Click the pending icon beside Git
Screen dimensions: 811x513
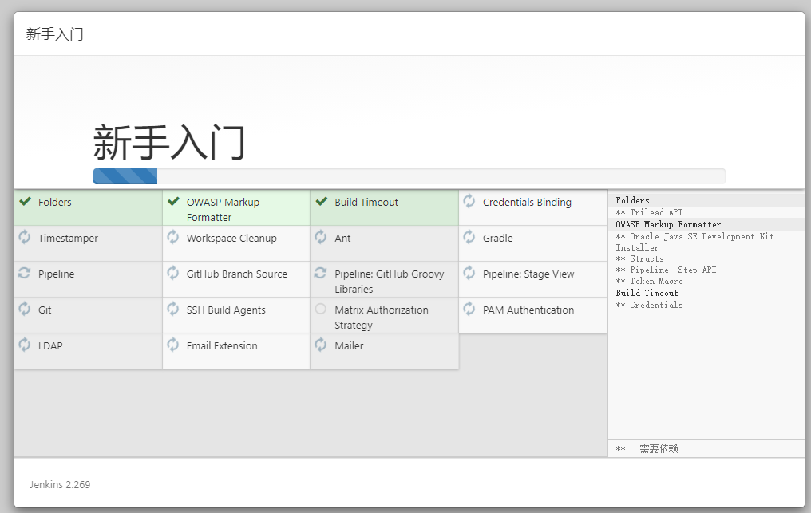pos(24,309)
